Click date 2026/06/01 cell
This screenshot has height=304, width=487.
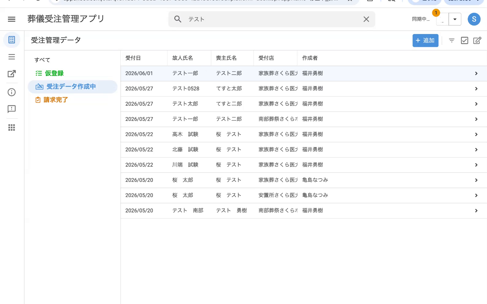coord(139,73)
